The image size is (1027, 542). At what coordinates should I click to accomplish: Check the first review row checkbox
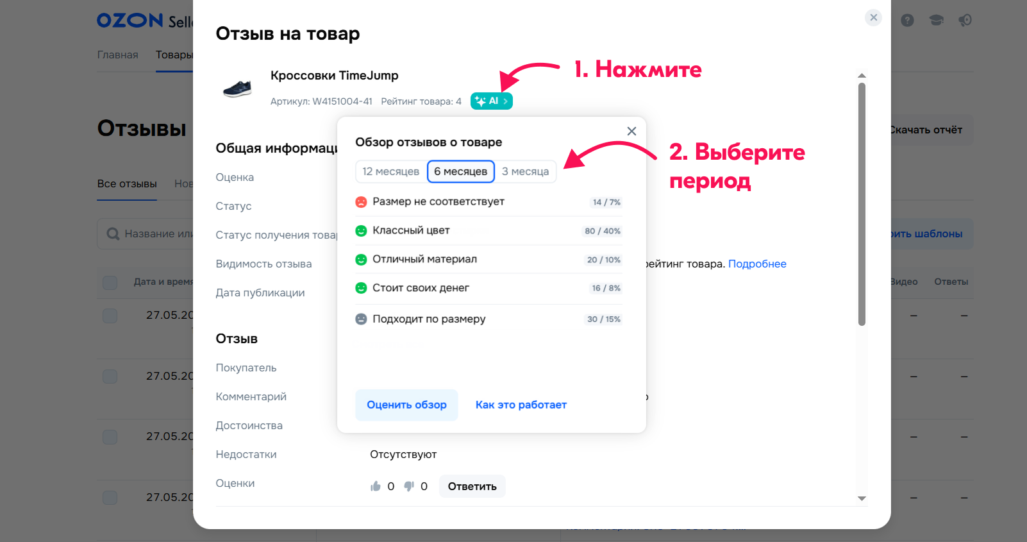click(x=110, y=316)
